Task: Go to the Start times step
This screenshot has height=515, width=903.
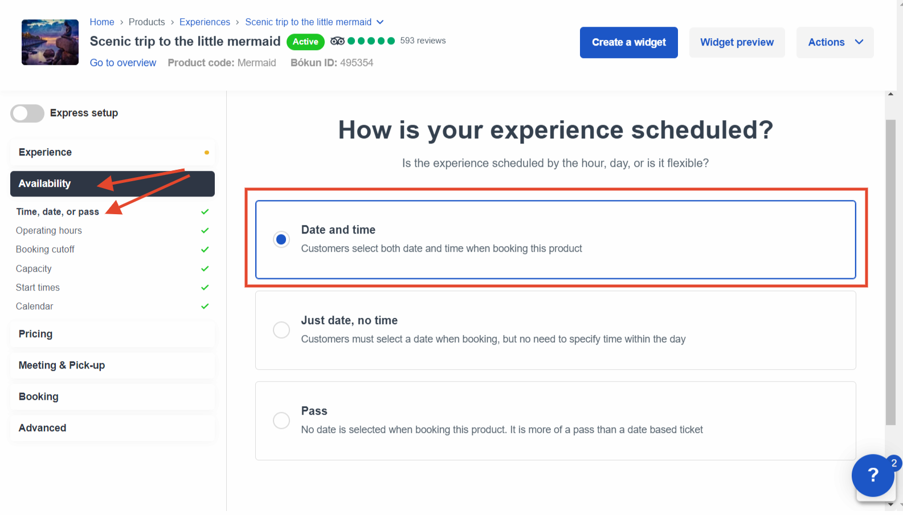Action: point(38,288)
